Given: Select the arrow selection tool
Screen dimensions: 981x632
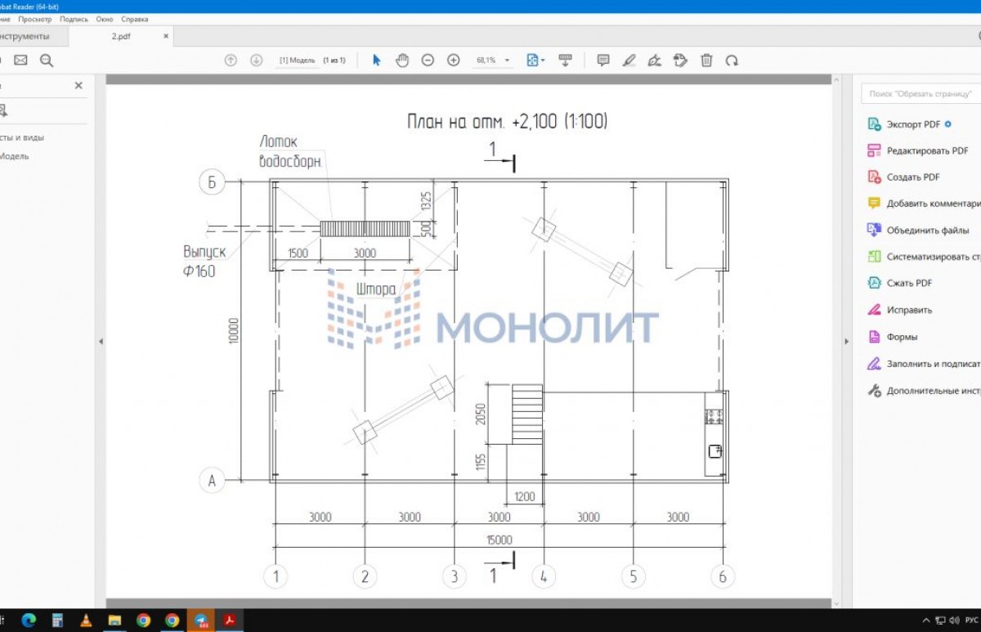Looking at the screenshot, I should coord(377,61).
